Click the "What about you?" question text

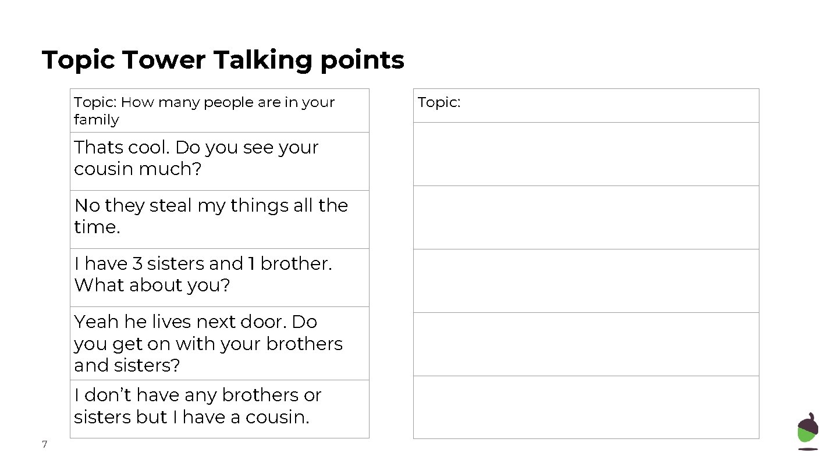[152, 286]
